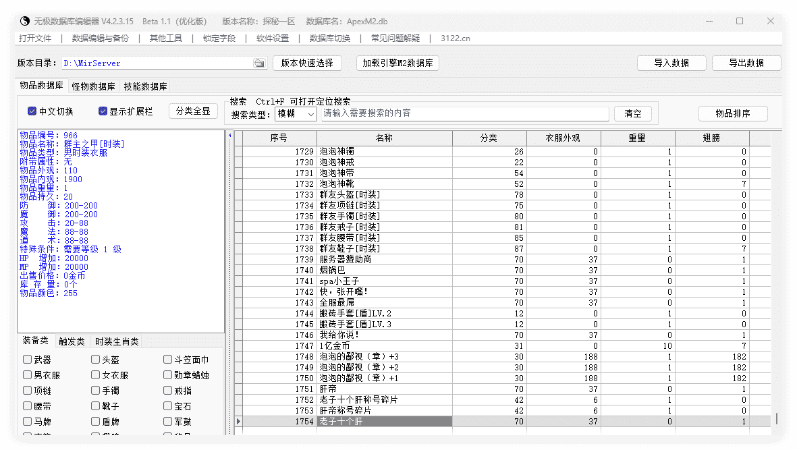This screenshot has width=797, height=450.
Task: Click the 衣服外观 column header
Action: coord(564,138)
